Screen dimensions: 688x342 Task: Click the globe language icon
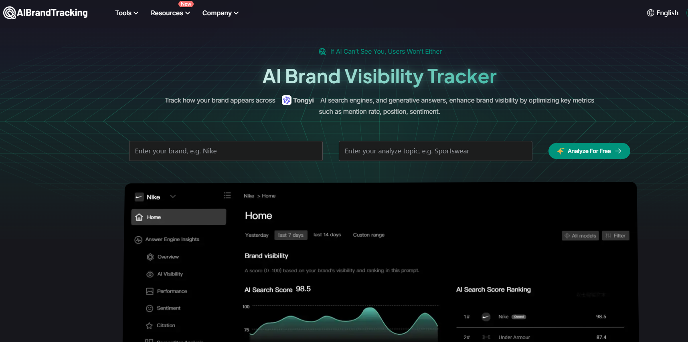coord(650,13)
